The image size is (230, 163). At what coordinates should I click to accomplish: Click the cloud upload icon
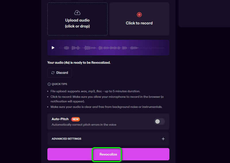(x=77, y=13)
